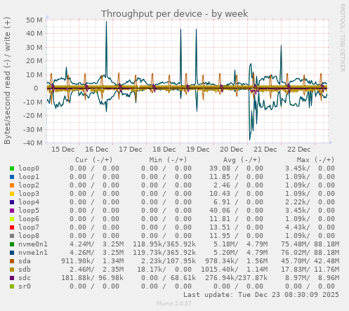Click the nvme1n1 navy legend swatch

(x=12, y=253)
